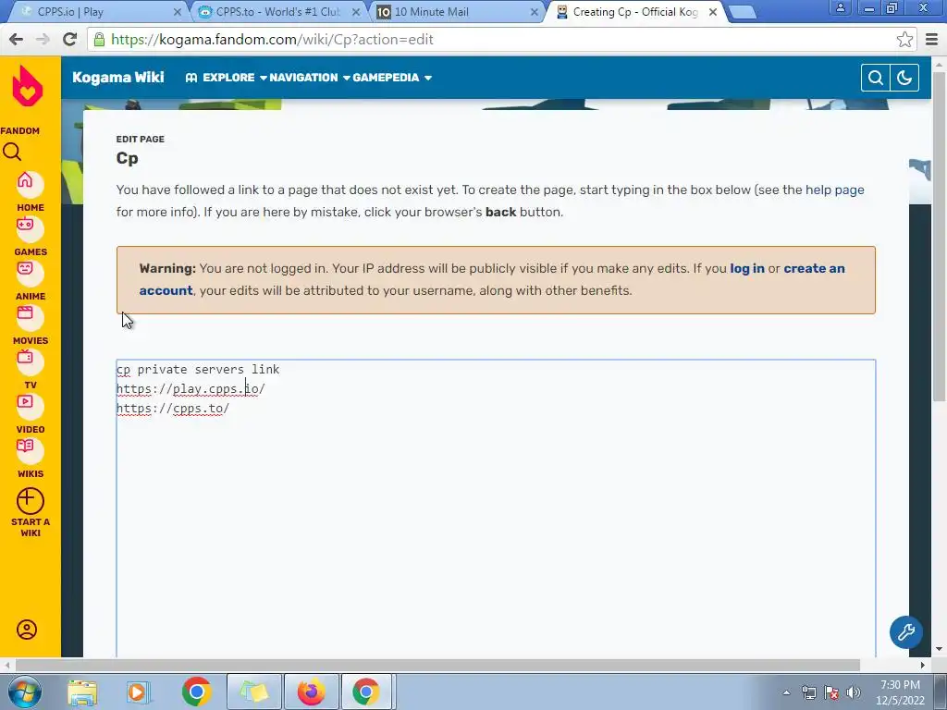The width and height of the screenshot is (947, 710).
Task: Click the action center flag icon
Action: pos(831,692)
